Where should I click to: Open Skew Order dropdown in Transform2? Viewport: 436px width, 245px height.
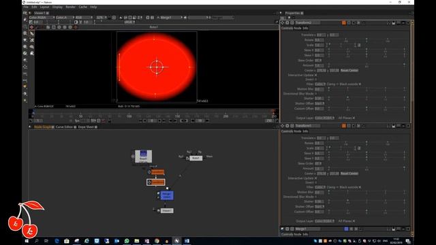[x=318, y=61]
